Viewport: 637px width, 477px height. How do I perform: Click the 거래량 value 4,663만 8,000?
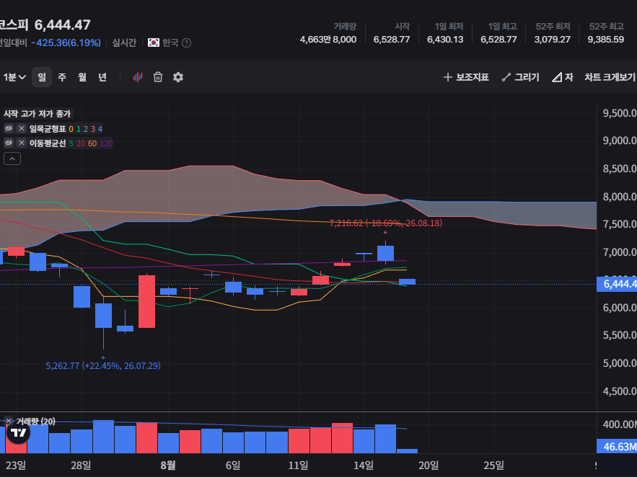click(328, 40)
